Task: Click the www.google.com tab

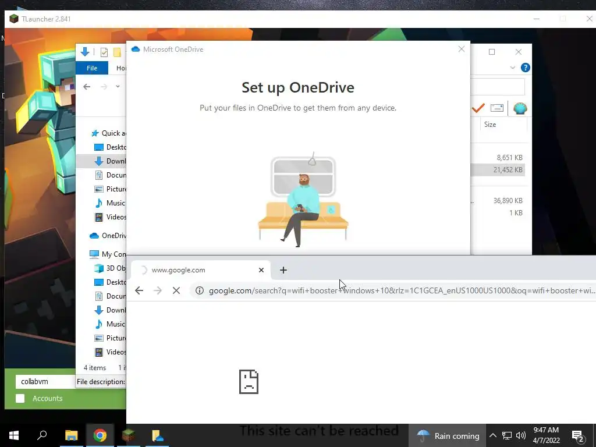Action: pos(200,270)
